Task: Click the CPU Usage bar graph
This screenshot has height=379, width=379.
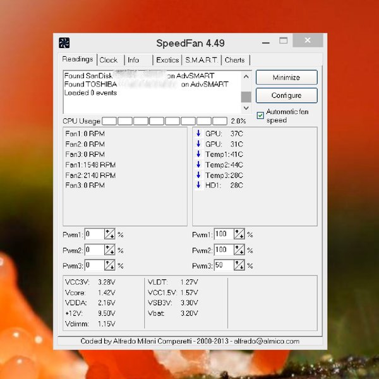Action: (x=165, y=121)
